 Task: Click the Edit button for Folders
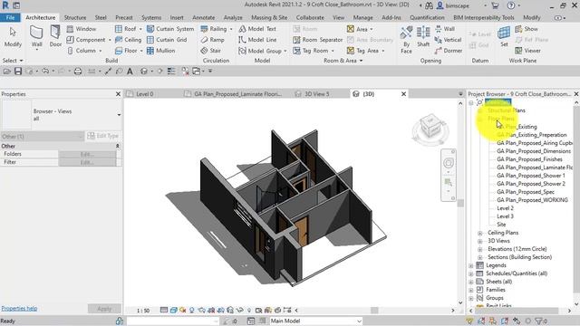pyautogui.click(x=87, y=154)
